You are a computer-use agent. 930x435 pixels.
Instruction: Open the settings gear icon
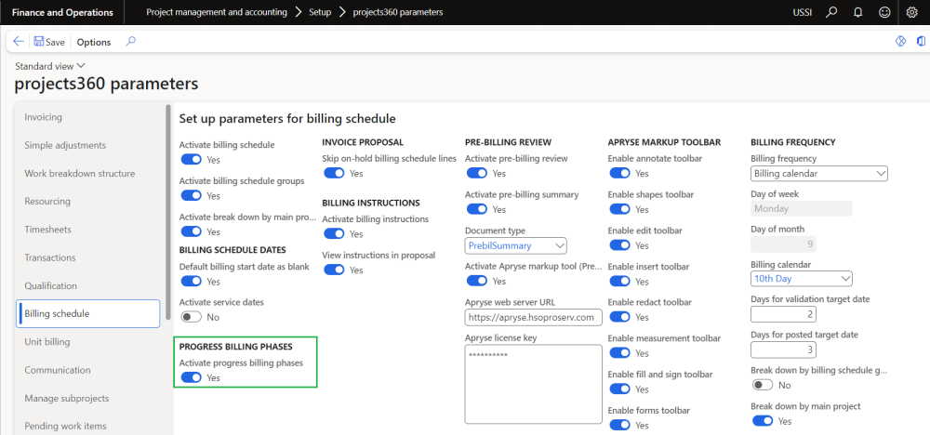click(x=910, y=13)
